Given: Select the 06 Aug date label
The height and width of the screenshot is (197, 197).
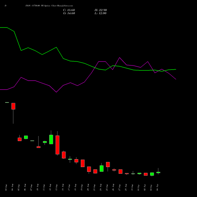Looking at the screenshot, I should click(25, 188).
